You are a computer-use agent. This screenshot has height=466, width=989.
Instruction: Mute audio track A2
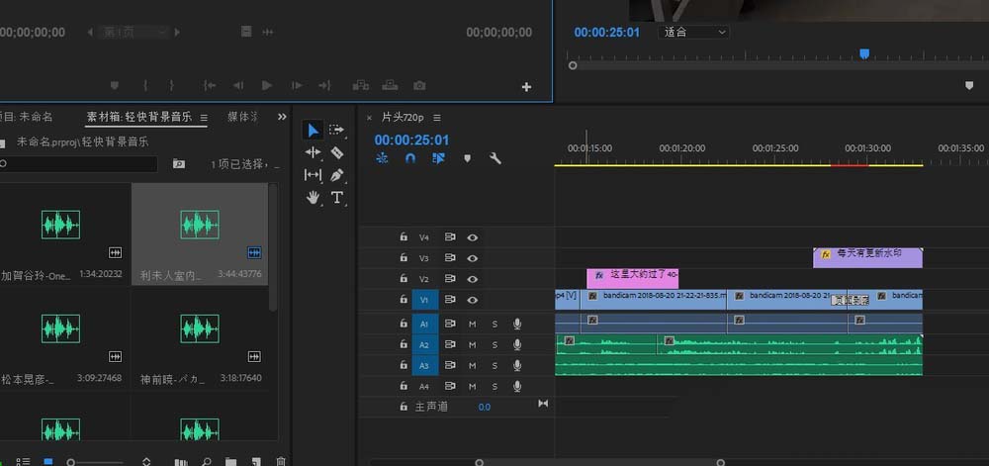472,344
